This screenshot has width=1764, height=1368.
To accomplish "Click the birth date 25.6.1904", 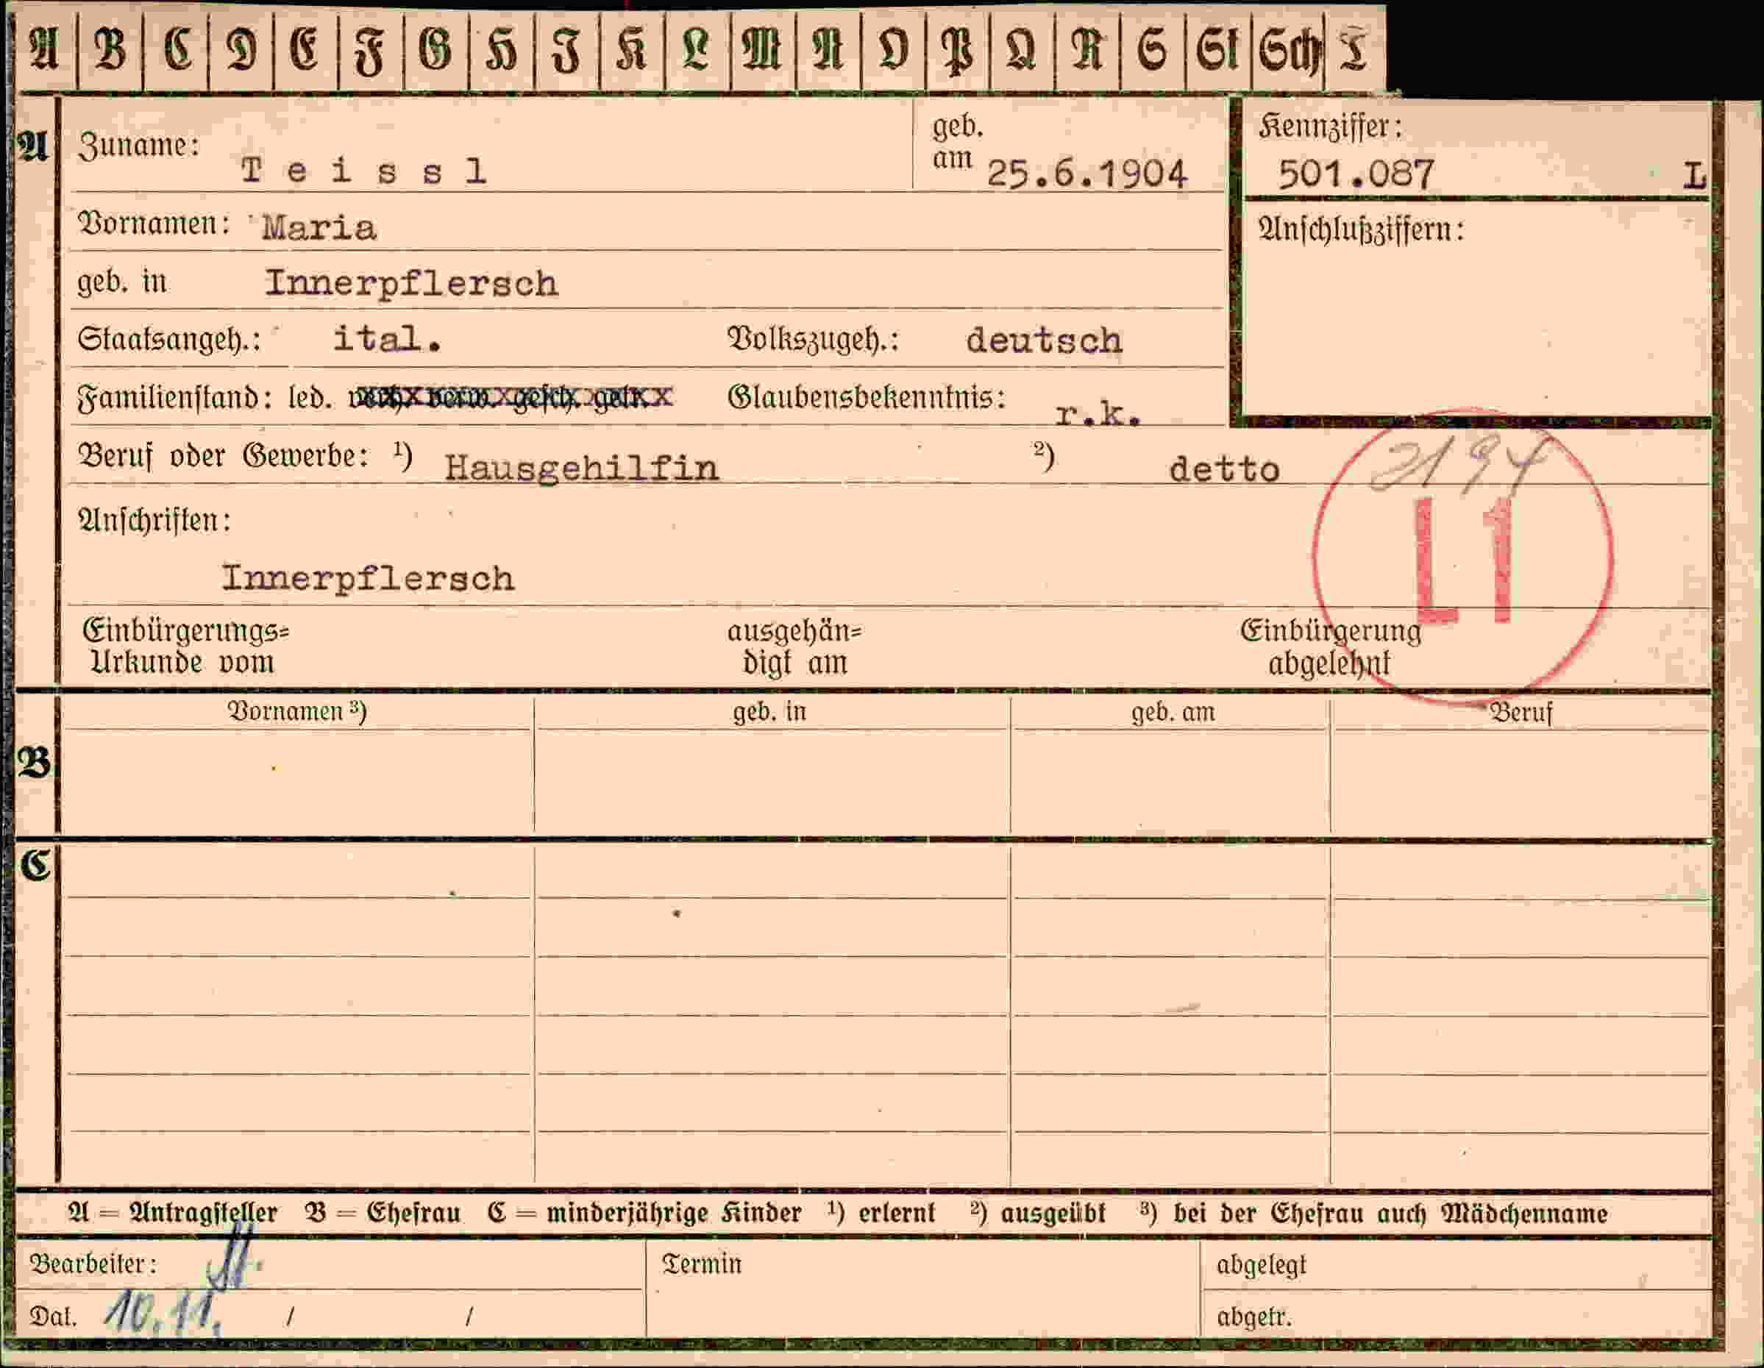I will point(1087,174).
